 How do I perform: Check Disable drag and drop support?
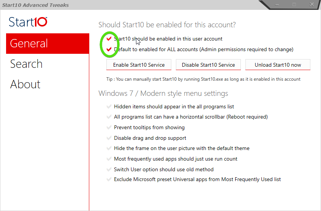pos(109,138)
